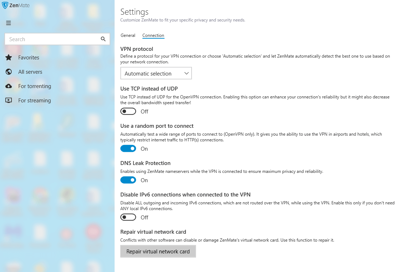The image size is (400, 272).
Task: Click Disable IPv6 connections heading
Action: tap(185, 195)
